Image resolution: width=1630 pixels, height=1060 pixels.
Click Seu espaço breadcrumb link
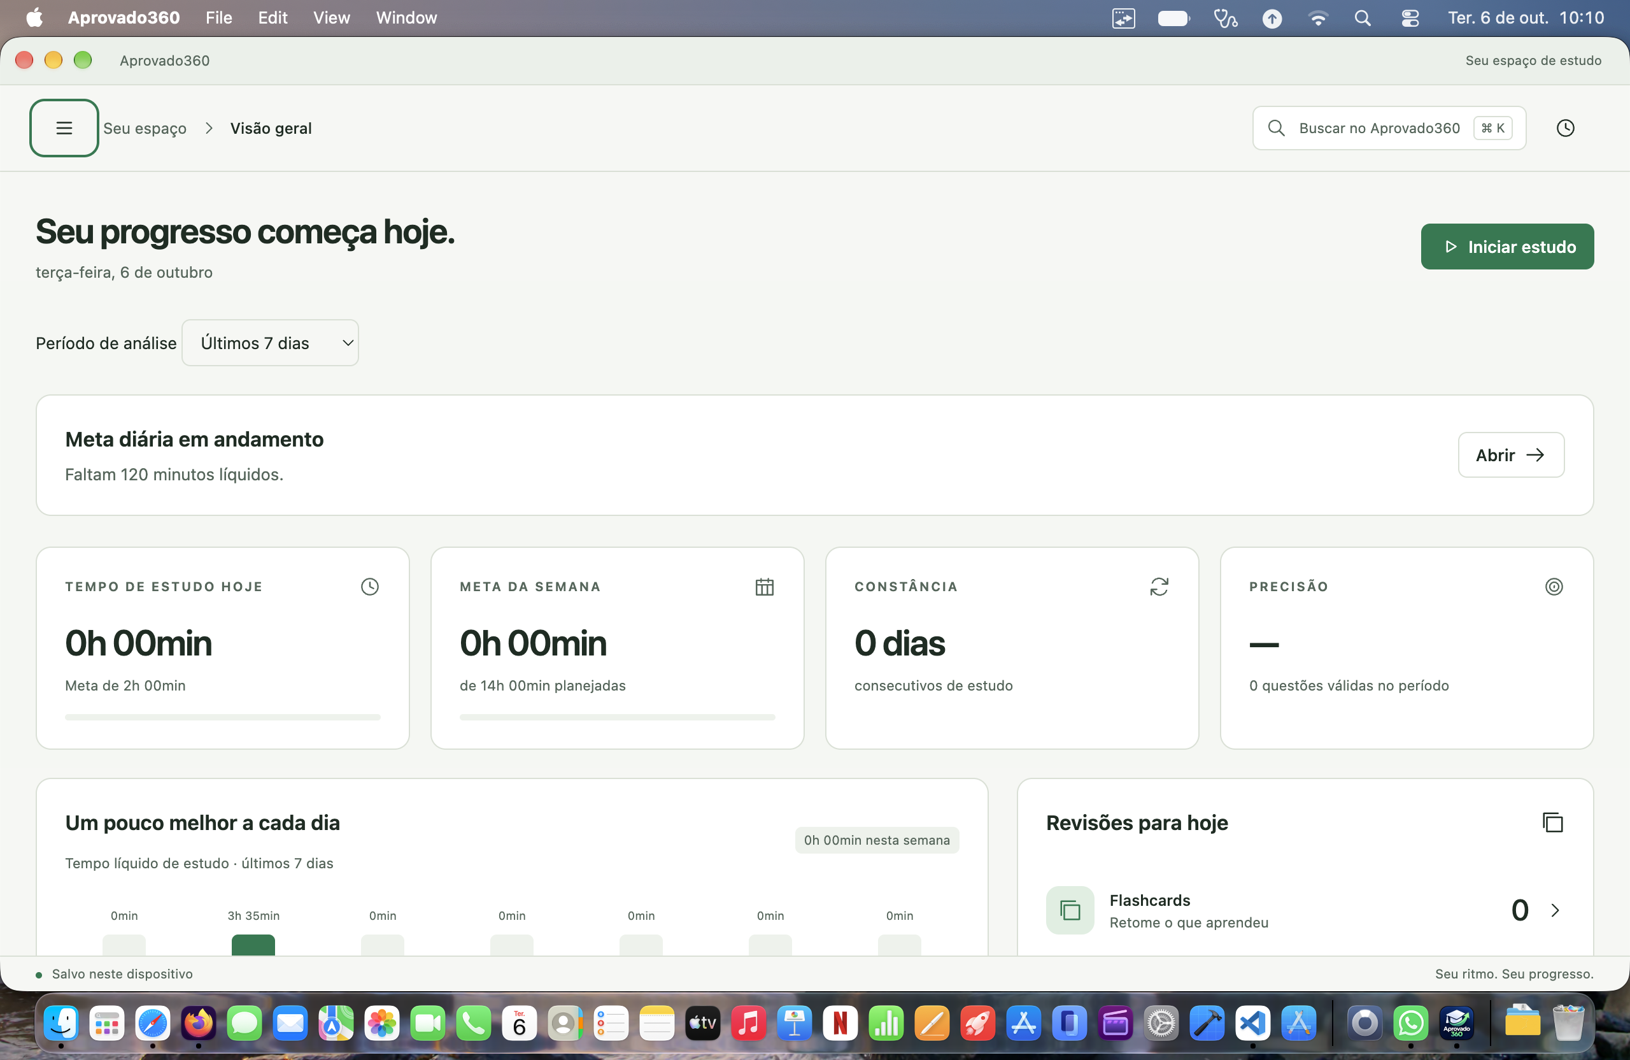[145, 128]
